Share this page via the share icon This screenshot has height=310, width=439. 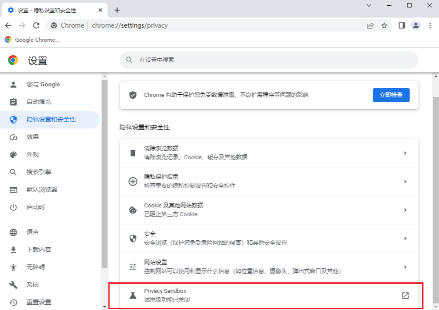click(x=370, y=25)
